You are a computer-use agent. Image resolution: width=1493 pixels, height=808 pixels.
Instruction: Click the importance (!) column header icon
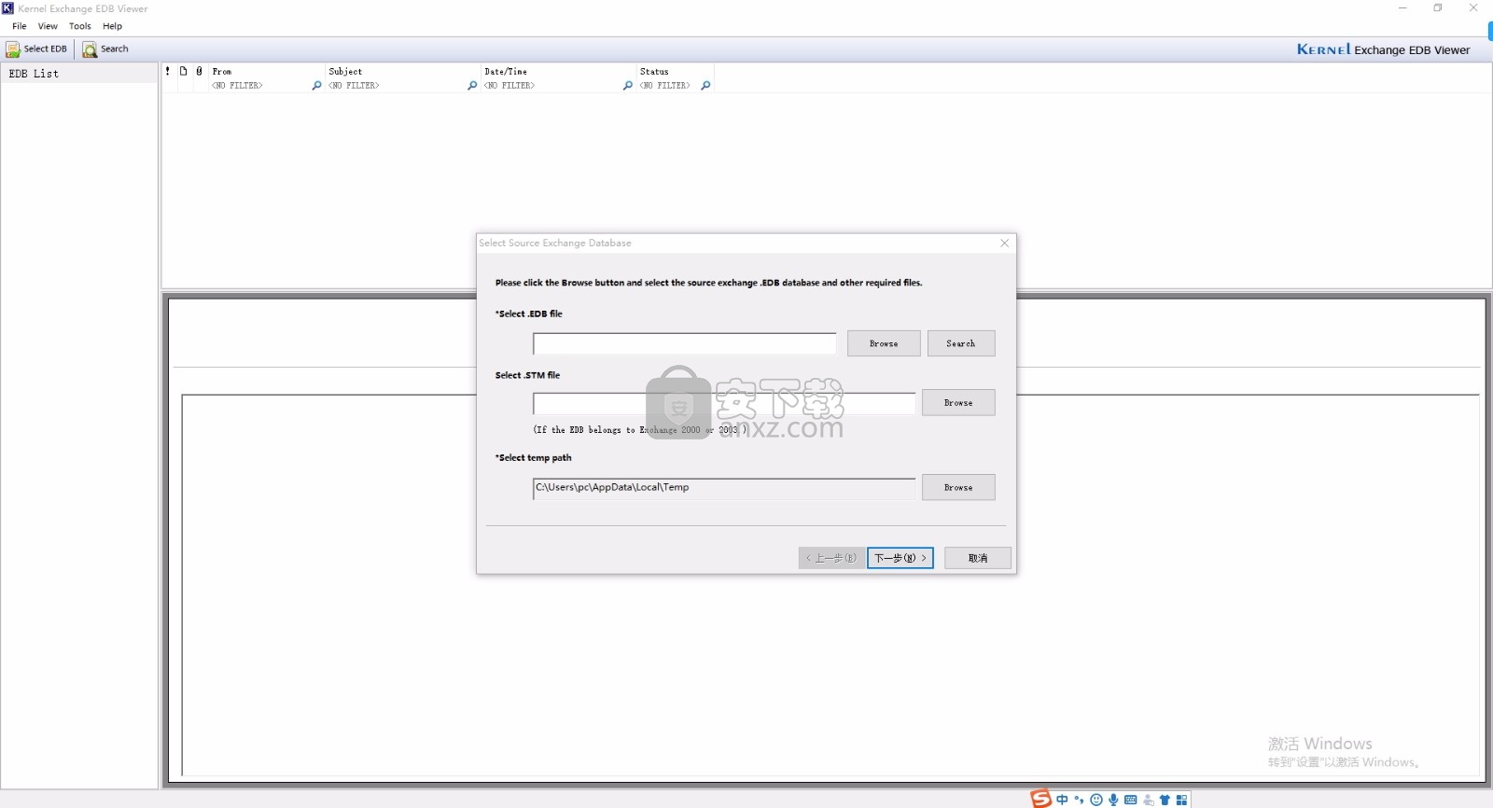(168, 71)
